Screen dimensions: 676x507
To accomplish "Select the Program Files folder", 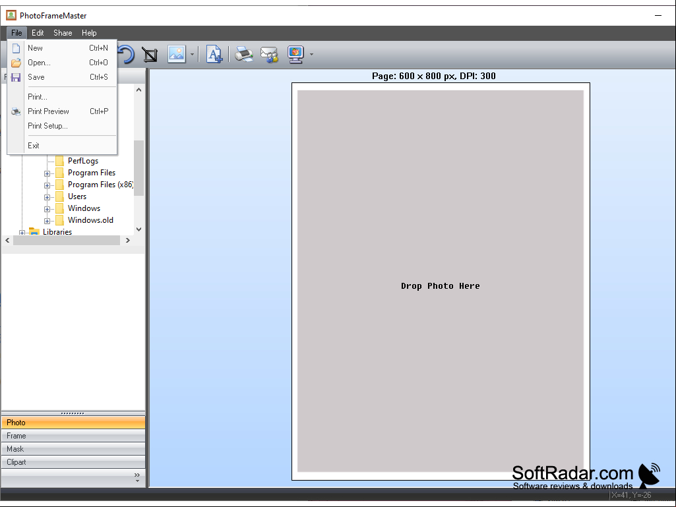I will [x=92, y=173].
